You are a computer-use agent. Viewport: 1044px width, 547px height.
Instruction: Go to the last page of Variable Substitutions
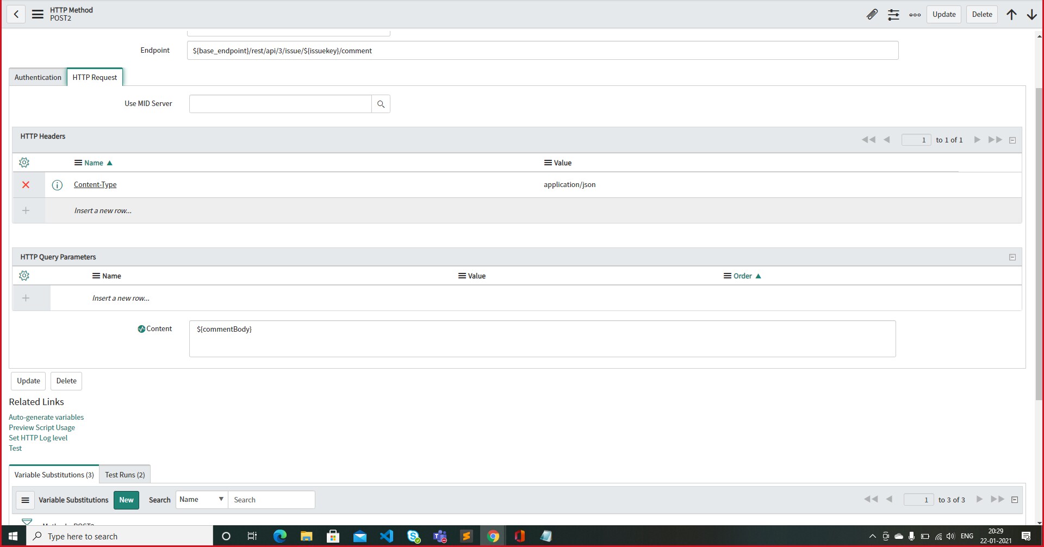(x=997, y=499)
